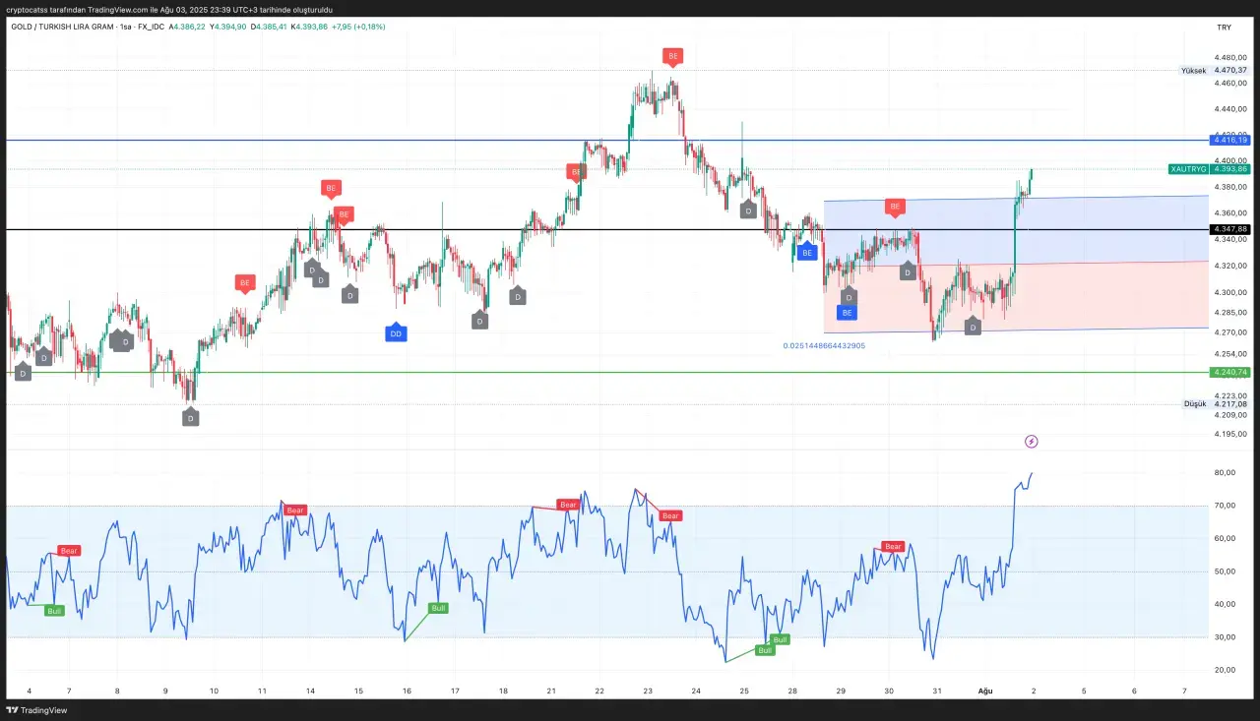
Task: Select the D marker below the lowest candle
Action: click(190, 417)
